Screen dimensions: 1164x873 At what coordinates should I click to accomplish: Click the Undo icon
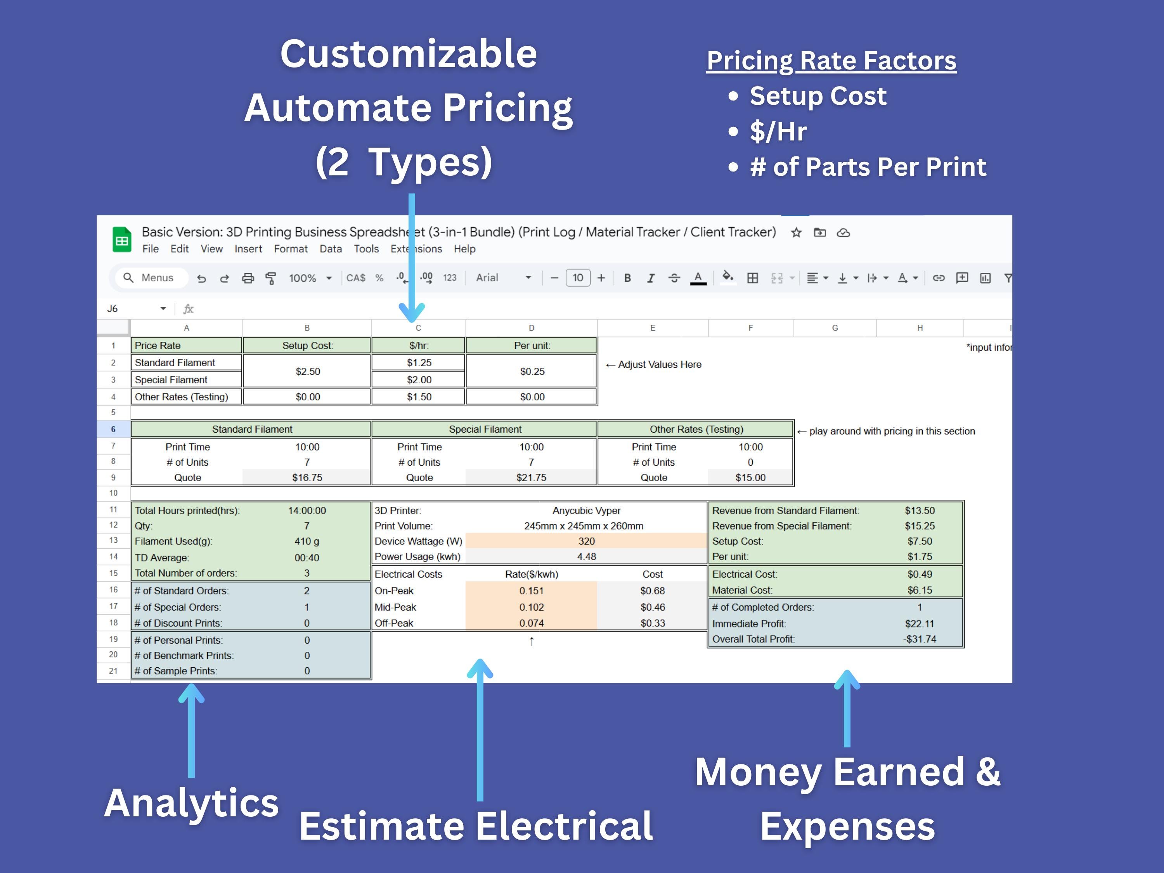point(201,278)
